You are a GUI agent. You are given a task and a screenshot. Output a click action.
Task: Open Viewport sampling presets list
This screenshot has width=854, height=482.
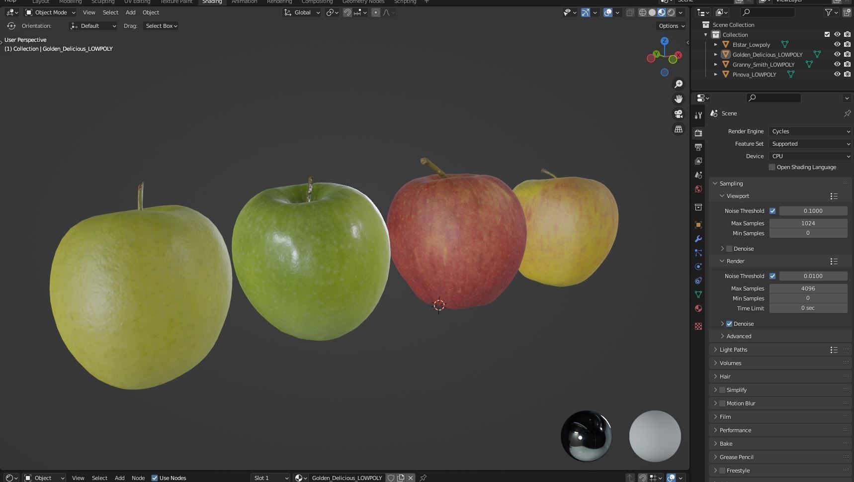click(x=834, y=196)
